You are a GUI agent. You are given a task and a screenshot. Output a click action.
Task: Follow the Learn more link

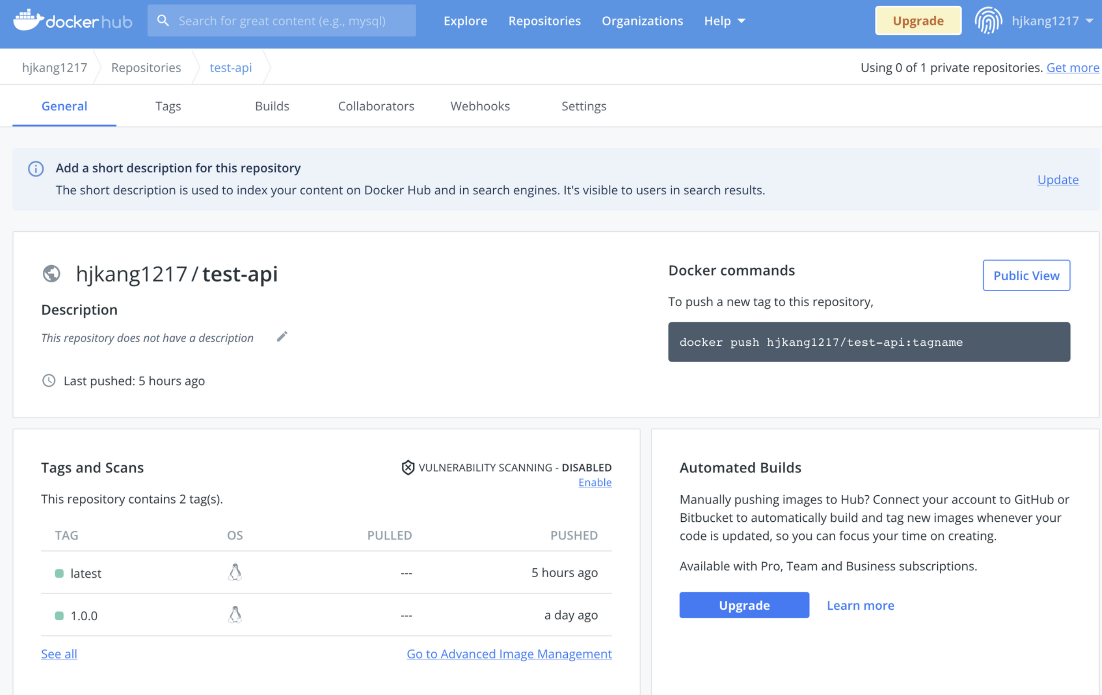(x=860, y=605)
